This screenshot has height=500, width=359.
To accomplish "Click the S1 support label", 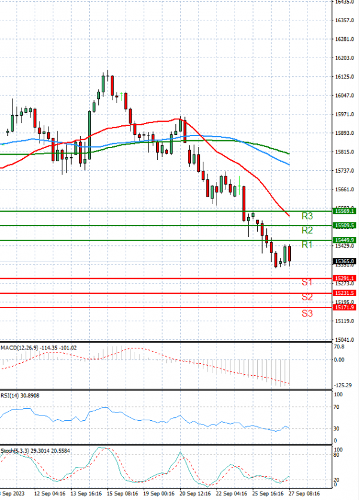I will pos(307,282).
